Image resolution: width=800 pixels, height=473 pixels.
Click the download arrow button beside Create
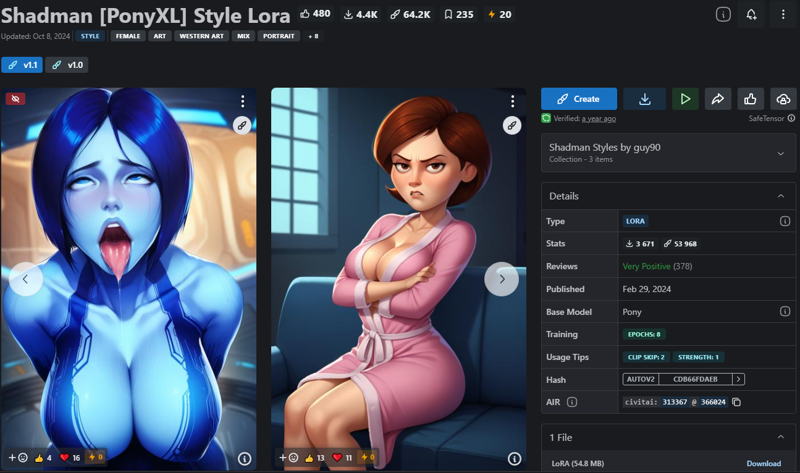[644, 99]
